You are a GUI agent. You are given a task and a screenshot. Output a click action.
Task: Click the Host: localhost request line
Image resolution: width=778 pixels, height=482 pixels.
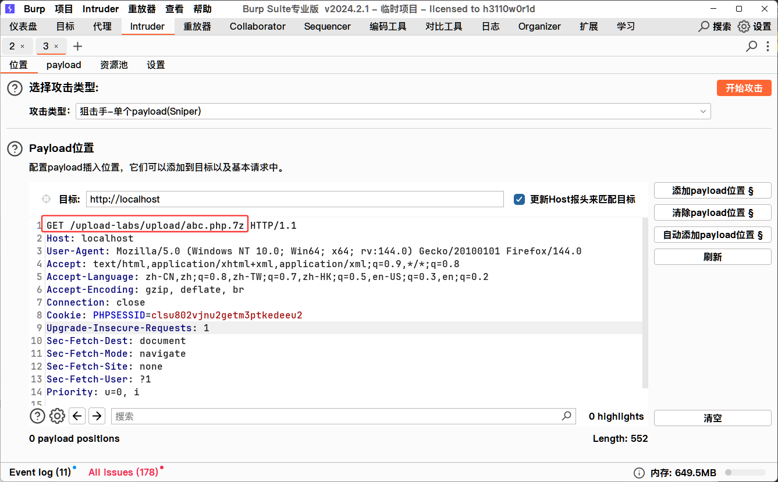[90, 239]
